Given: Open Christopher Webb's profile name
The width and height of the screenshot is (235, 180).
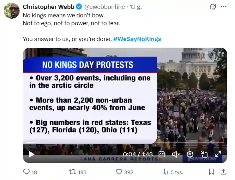Looking at the screenshot, I should coord(49,7).
